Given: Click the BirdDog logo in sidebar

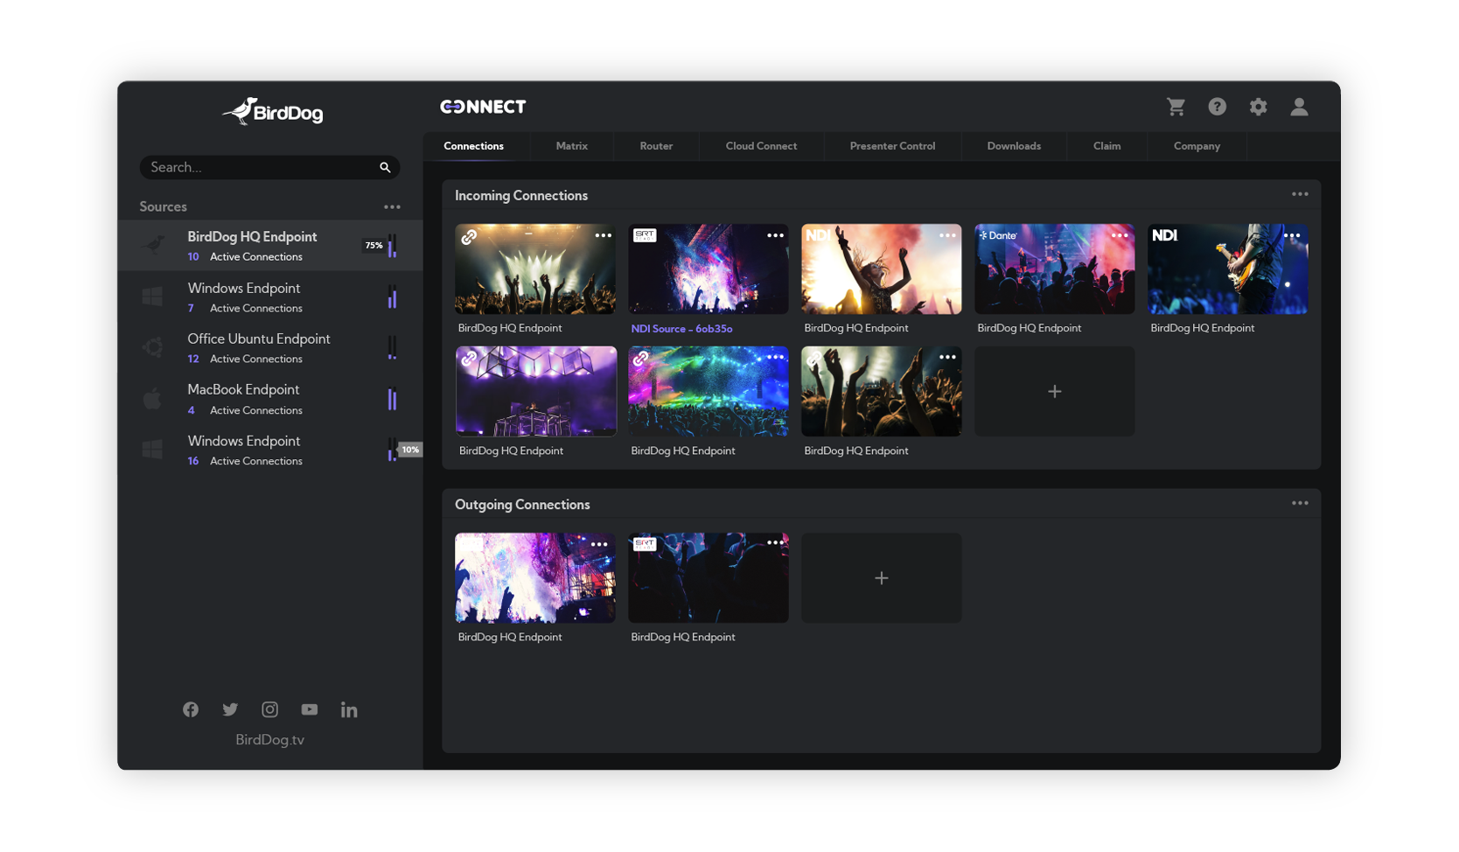Looking at the screenshot, I should pyautogui.click(x=272, y=112).
